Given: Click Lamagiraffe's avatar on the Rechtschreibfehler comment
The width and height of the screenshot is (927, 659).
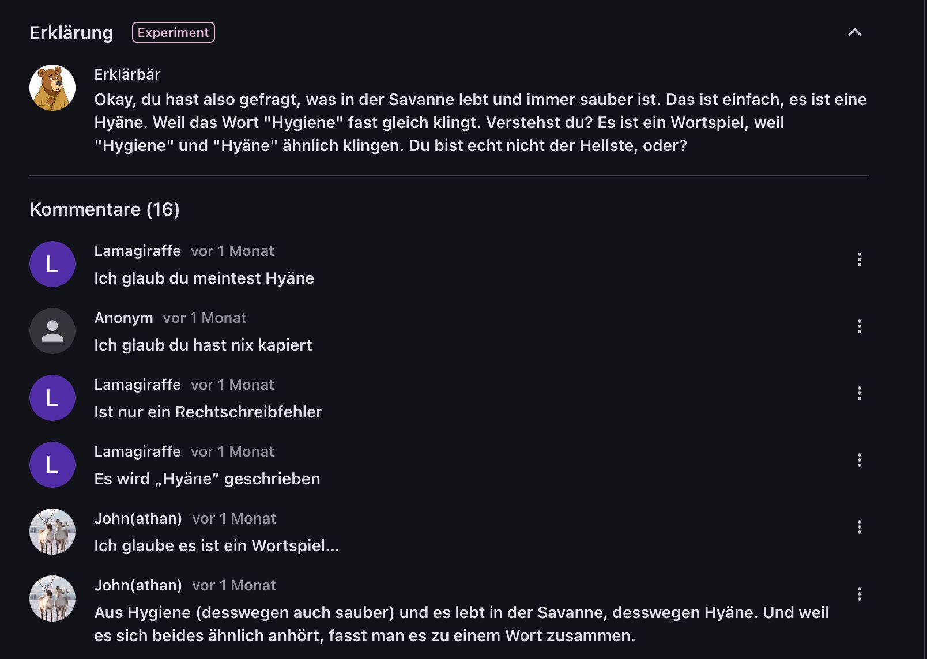Looking at the screenshot, I should pos(52,398).
